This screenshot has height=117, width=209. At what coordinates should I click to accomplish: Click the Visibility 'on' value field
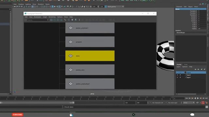click(202, 29)
